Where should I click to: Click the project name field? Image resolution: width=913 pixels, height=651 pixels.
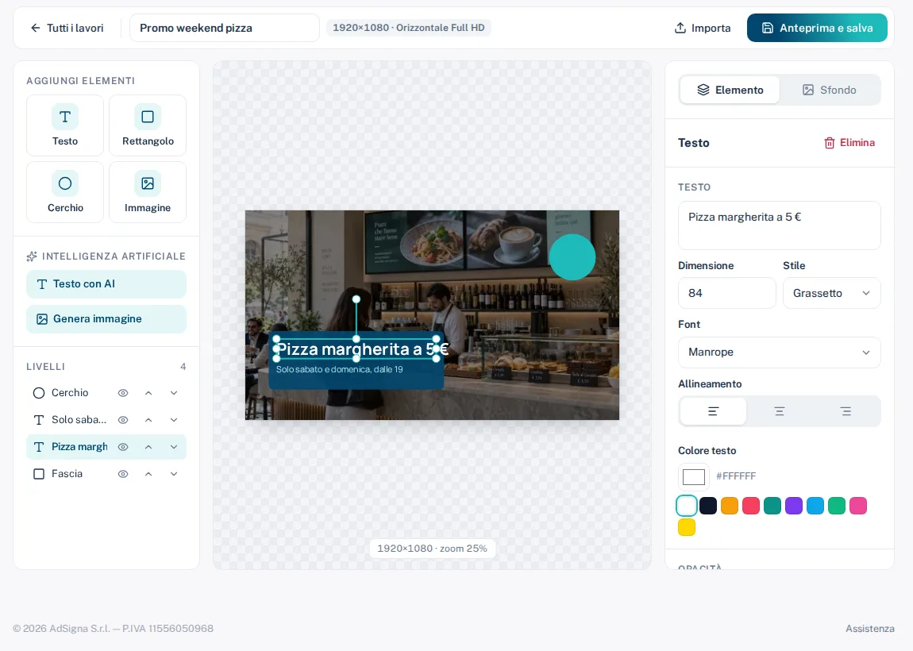225,28
